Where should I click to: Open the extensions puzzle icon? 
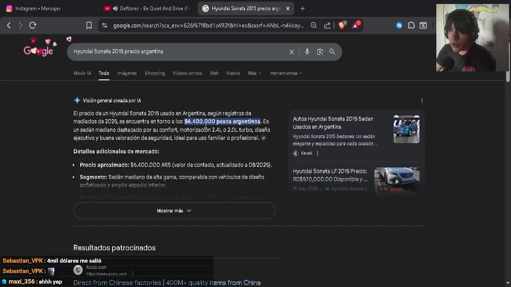click(x=411, y=26)
